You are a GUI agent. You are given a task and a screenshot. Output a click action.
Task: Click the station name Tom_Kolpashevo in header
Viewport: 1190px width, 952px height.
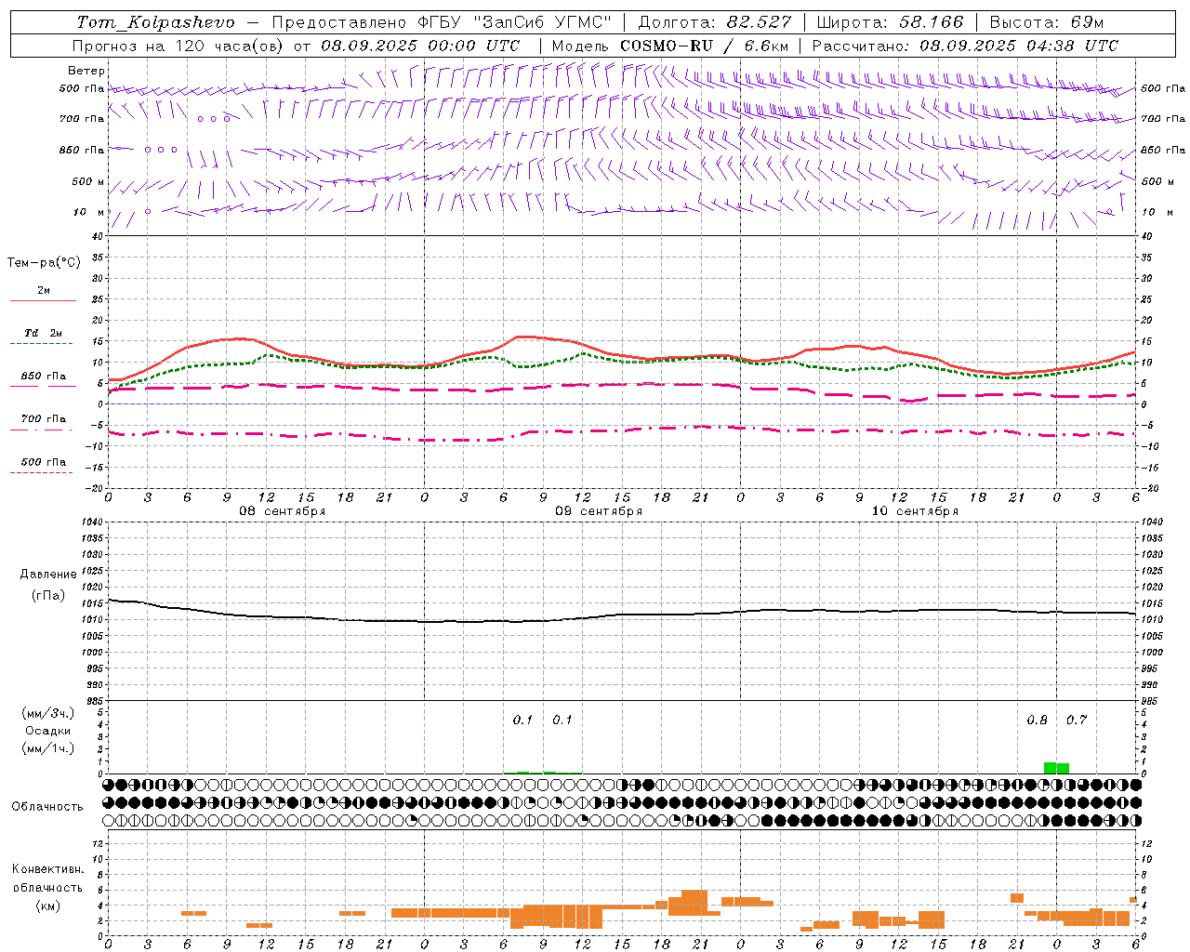coord(155,22)
